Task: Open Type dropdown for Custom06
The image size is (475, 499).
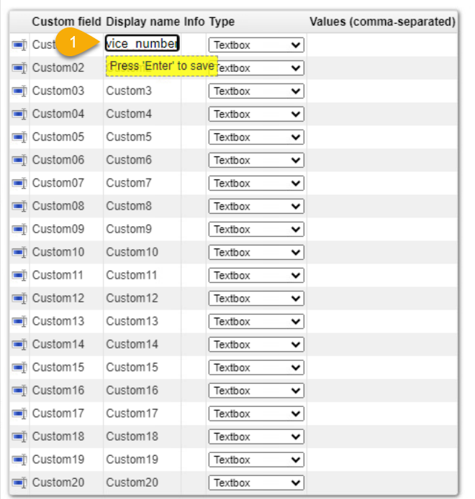Action: click(256, 160)
